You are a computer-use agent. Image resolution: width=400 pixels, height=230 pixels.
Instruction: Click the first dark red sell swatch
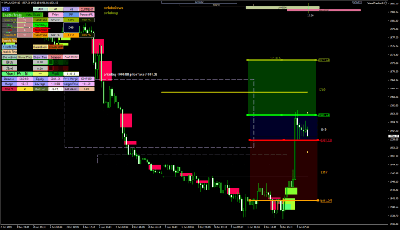(51, 69)
